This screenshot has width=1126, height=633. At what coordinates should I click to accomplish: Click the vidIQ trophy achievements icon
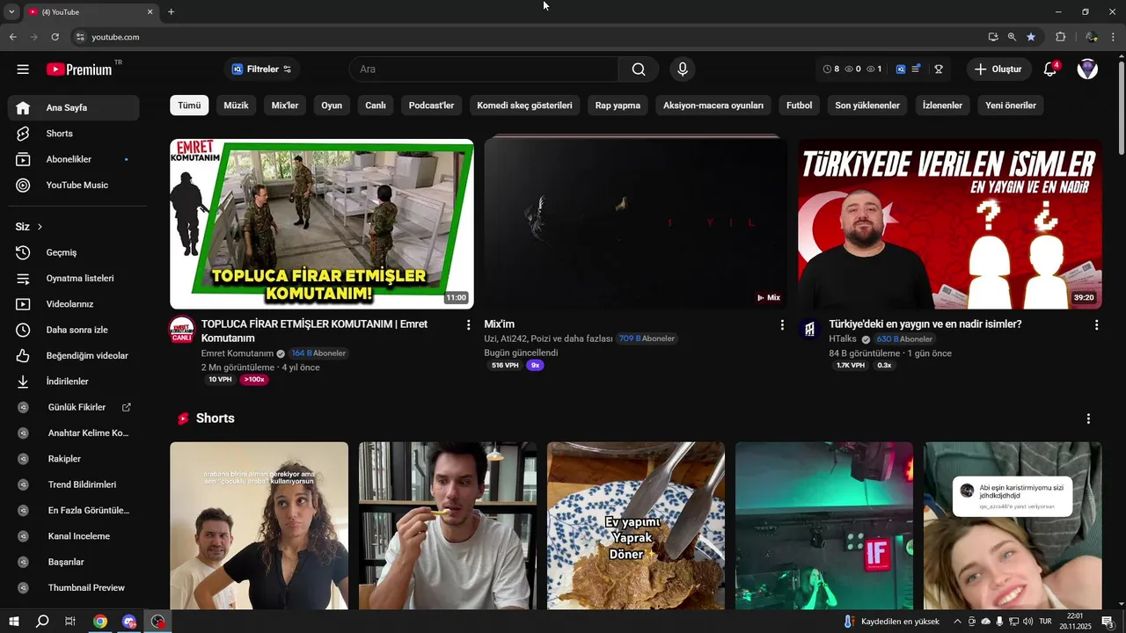(939, 69)
